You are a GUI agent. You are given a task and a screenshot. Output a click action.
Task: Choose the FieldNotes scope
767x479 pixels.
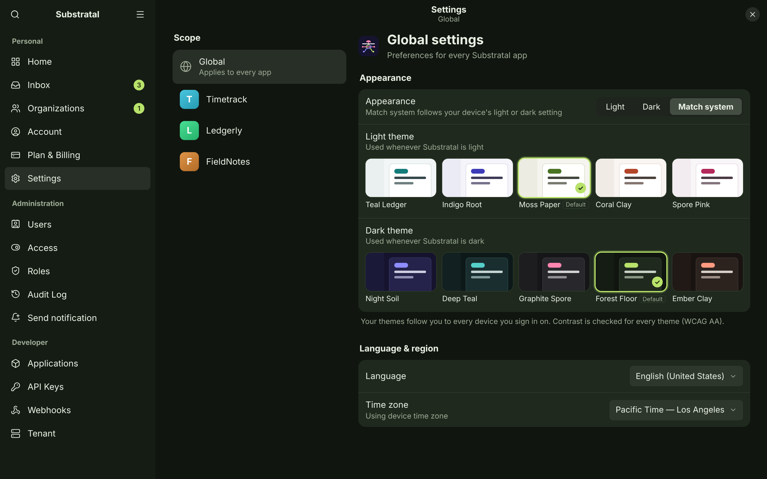pyautogui.click(x=259, y=162)
